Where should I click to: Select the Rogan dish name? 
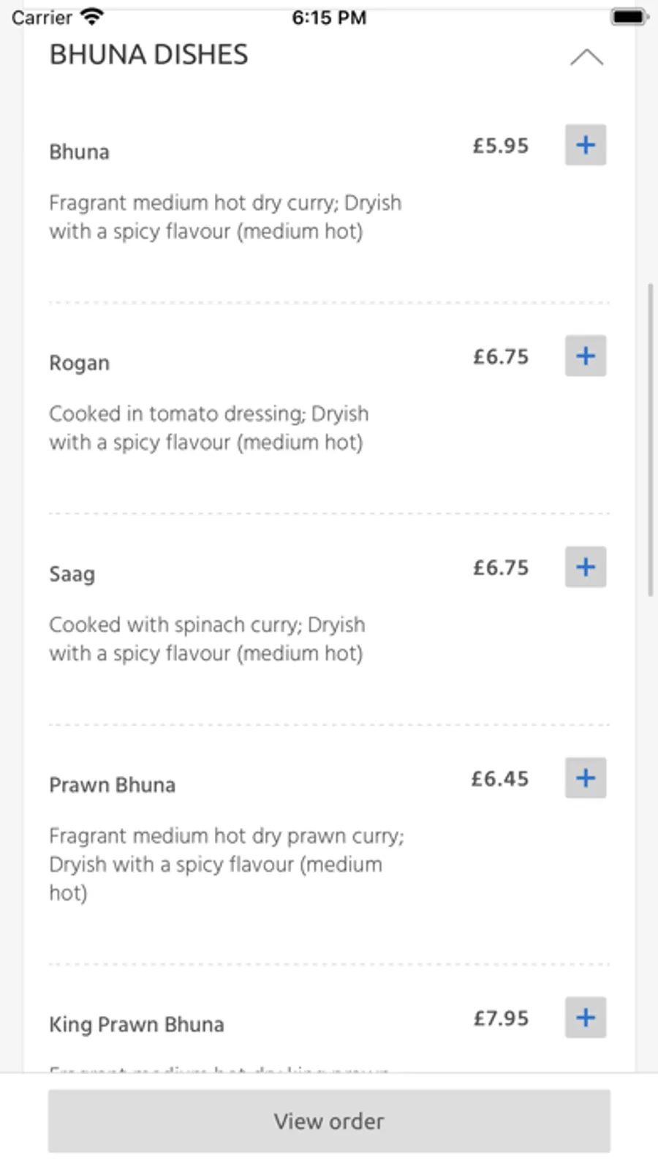click(79, 364)
